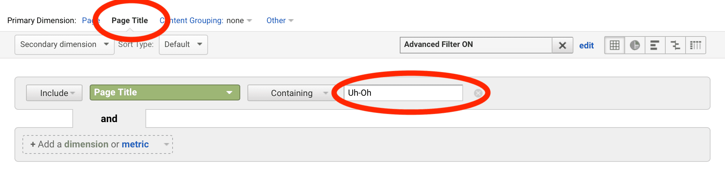The width and height of the screenshot is (725, 177).
Task: Open the Sort Type Default dropdown
Action: (x=183, y=45)
